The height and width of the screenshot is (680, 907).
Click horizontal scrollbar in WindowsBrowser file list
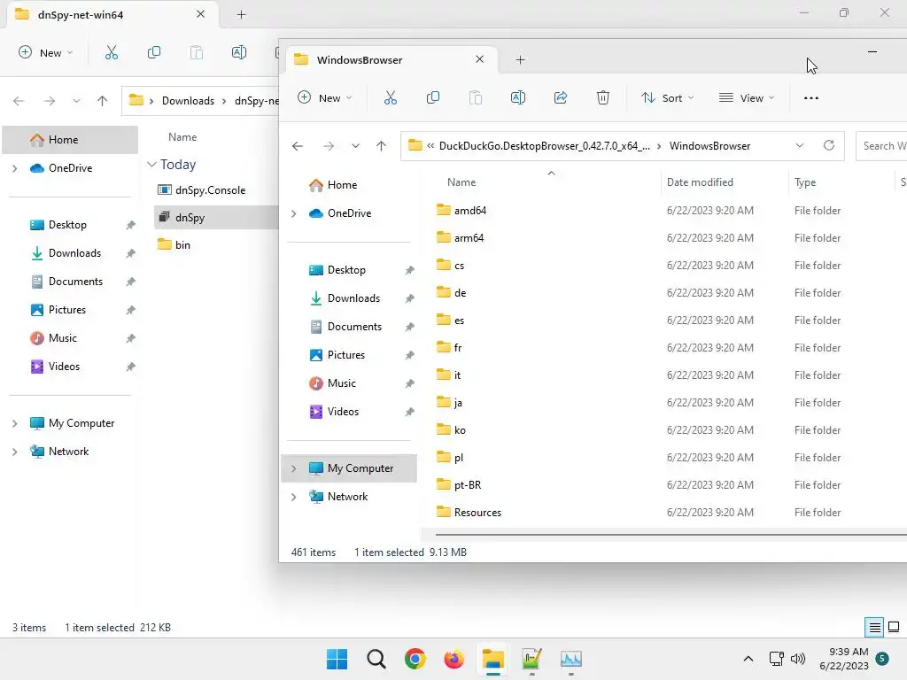[x=671, y=535]
